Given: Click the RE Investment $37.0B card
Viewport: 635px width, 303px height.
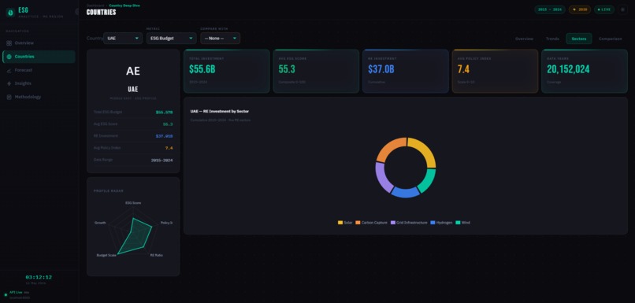Looking at the screenshot, I should point(406,71).
